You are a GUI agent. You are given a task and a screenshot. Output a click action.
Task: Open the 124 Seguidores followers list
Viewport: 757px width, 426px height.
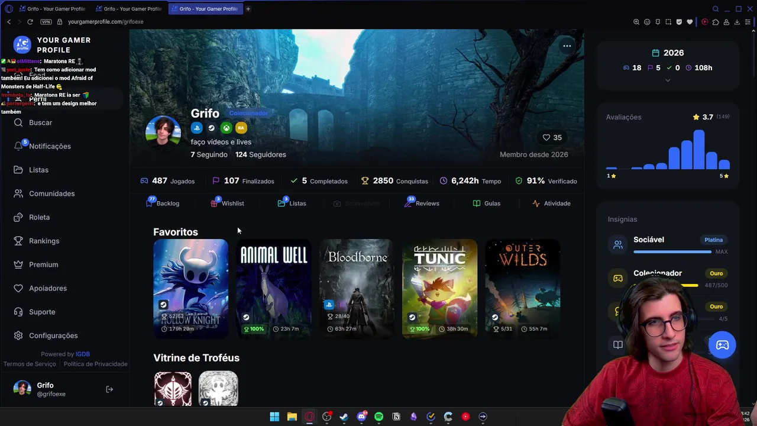point(260,154)
